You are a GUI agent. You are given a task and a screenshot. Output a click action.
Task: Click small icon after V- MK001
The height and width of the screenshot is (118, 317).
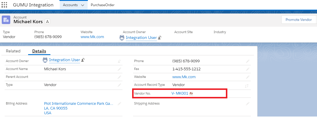pos(191,93)
